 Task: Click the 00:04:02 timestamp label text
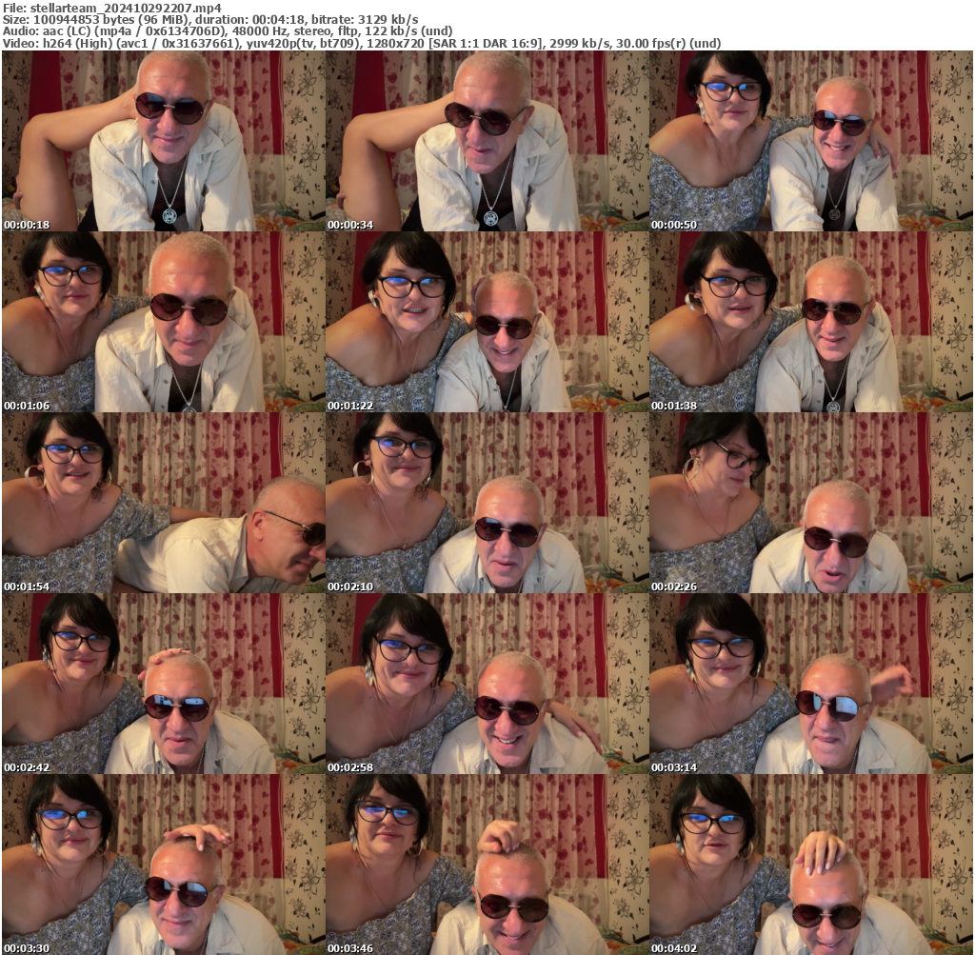click(x=674, y=948)
